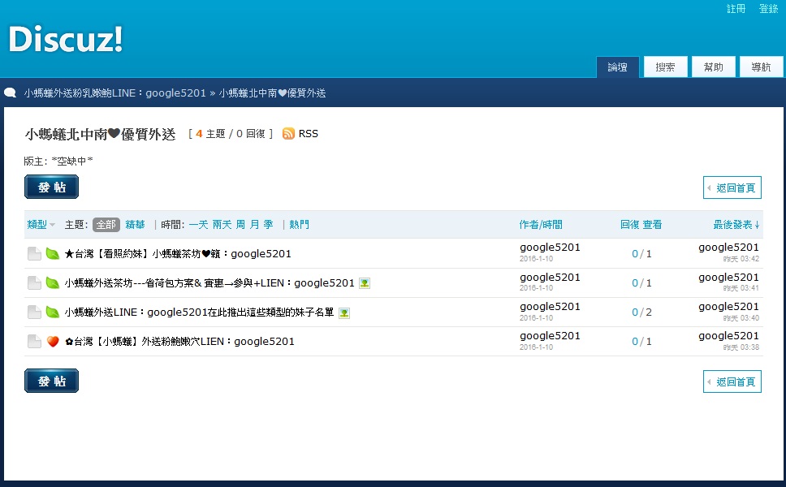Screen dimensions: 786x487
Task: Open last post time 昨天 03:41
Action: pyautogui.click(x=741, y=288)
